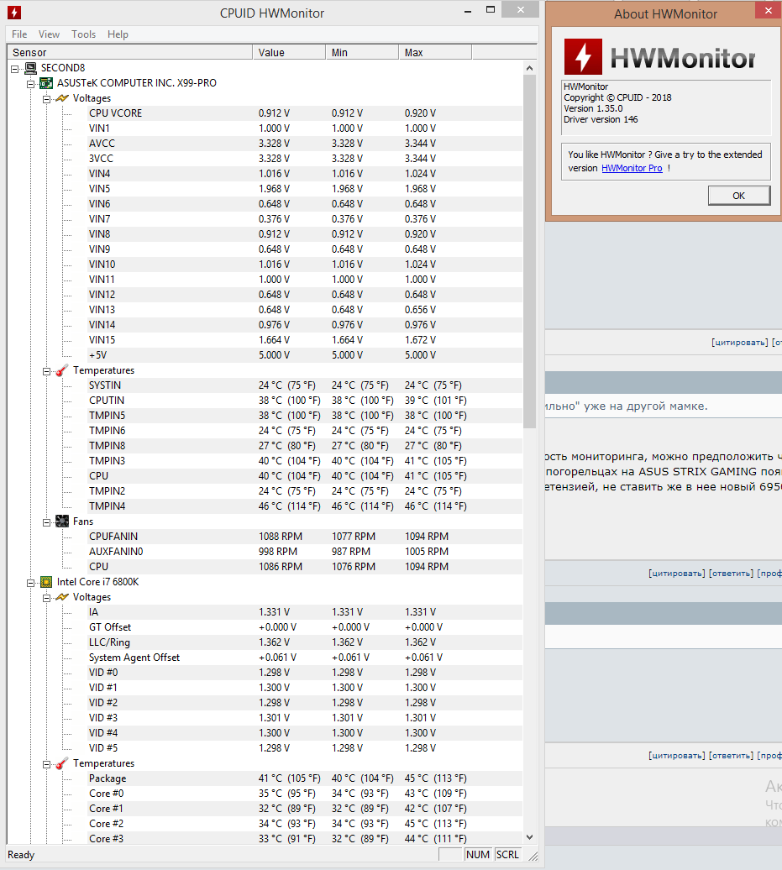Click the Min column header
The image size is (782, 870).
[362, 52]
